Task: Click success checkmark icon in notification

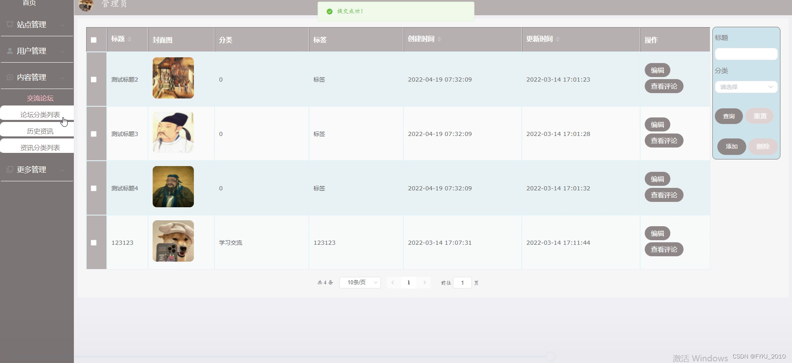Action: [330, 12]
